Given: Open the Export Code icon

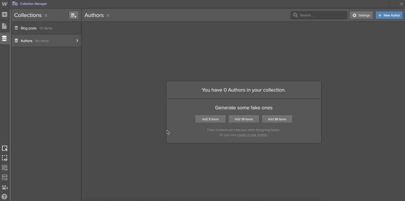Looking at the screenshot, I should [x=5, y=177].
